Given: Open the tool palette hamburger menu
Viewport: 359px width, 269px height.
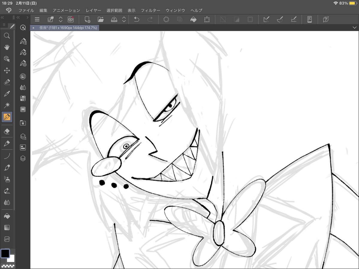Looking at the screenshot, I should pyautogui.click(x=4, y=25).
